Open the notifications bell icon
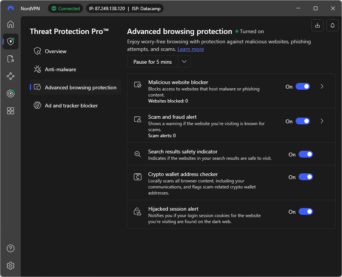The width and height of the screenshot is (342, 277). coord(333,25)
